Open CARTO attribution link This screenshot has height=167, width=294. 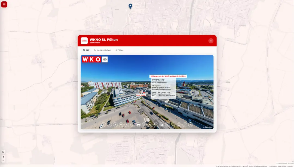point(291,163)
